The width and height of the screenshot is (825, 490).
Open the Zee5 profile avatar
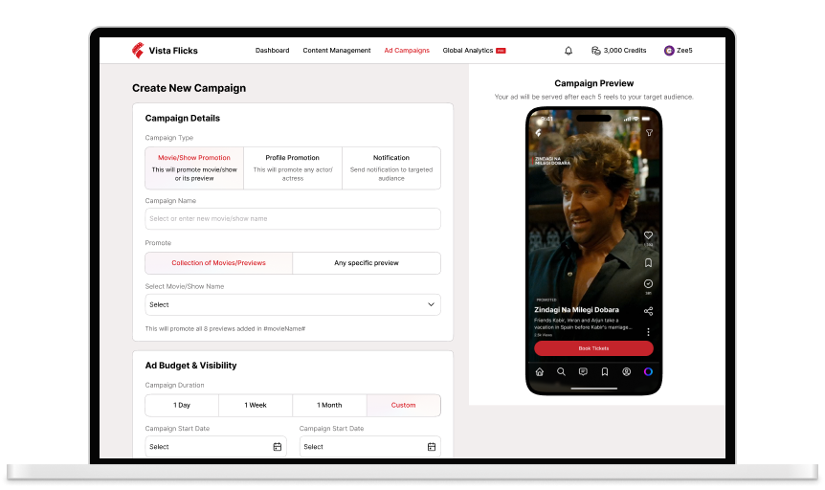(x=669, y=51)
